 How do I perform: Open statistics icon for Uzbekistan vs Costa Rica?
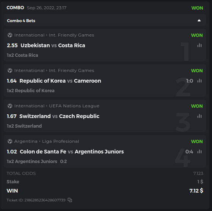[200, 45]
